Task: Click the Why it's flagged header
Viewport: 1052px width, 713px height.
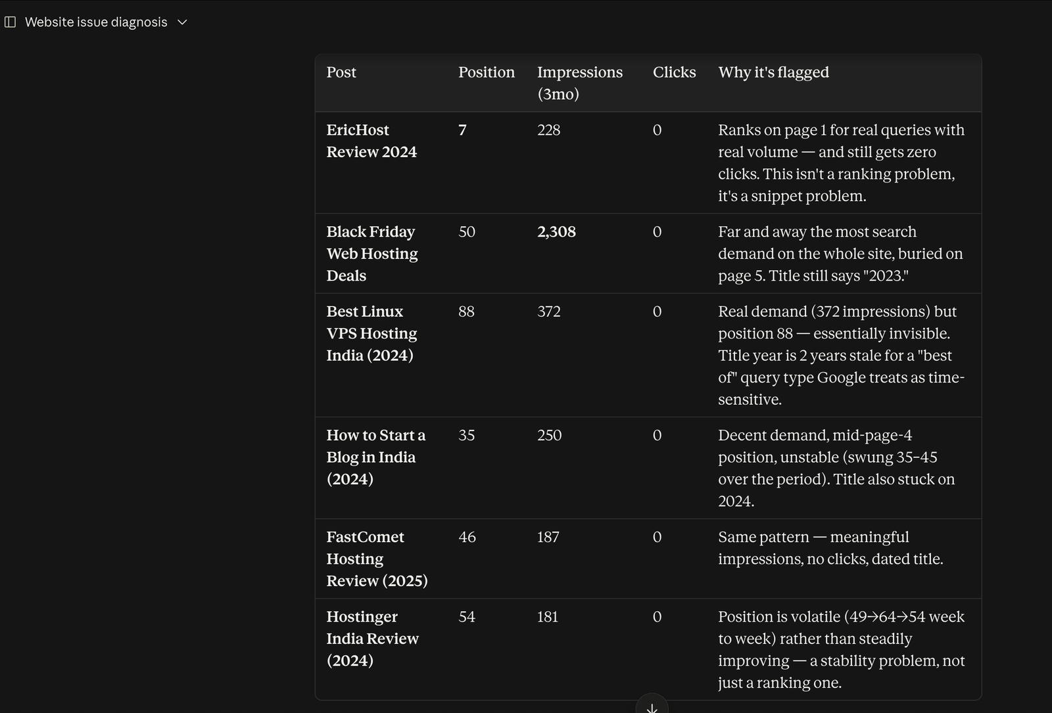Action: click(x=773, y=72)
